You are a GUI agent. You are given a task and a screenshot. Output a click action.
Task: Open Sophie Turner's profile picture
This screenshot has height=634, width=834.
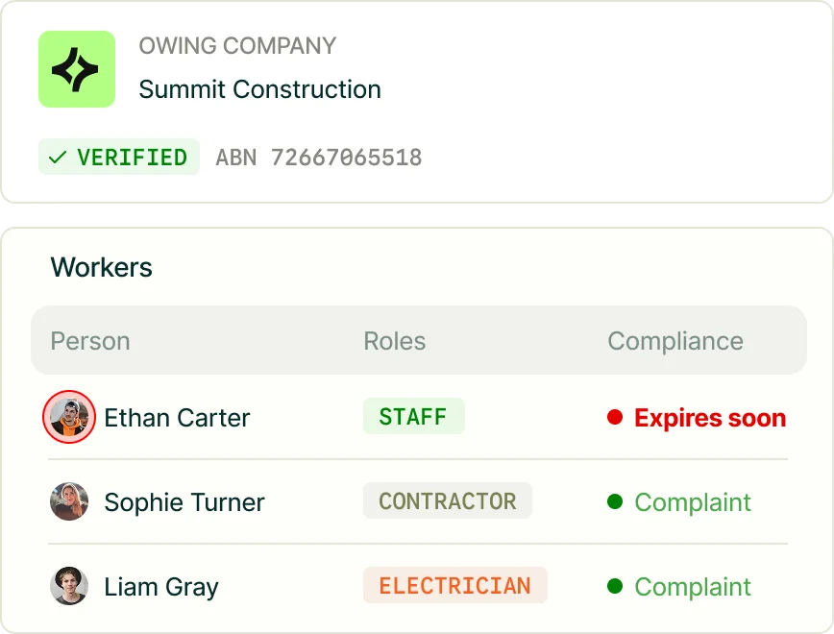[x=69, y=501]
